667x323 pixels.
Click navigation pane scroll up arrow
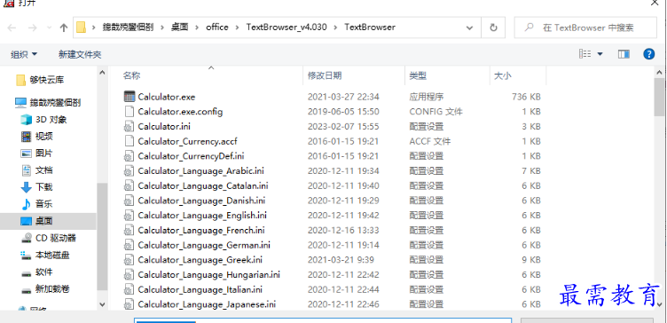coord(103,73)
